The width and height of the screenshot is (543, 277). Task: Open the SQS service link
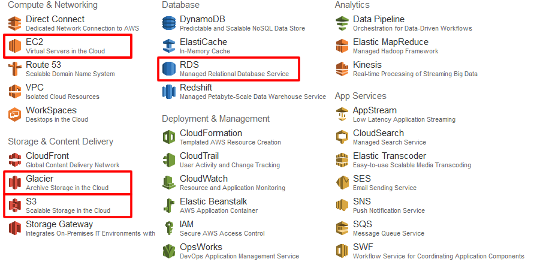363,224
